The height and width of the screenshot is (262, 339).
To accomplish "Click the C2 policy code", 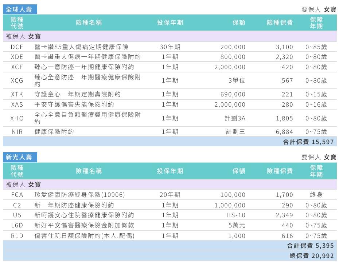I will click(x=17, y=205).
